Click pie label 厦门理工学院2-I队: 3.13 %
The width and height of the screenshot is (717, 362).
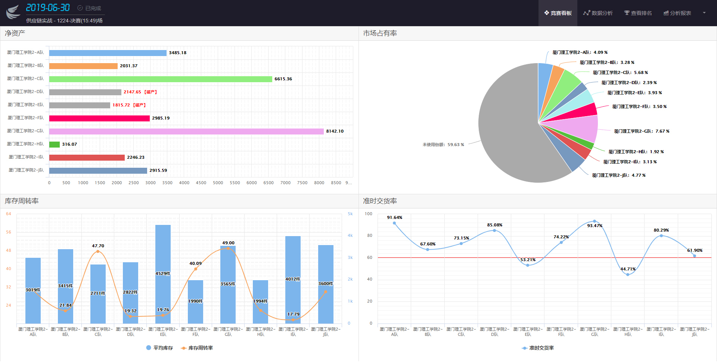pos(630,162)
